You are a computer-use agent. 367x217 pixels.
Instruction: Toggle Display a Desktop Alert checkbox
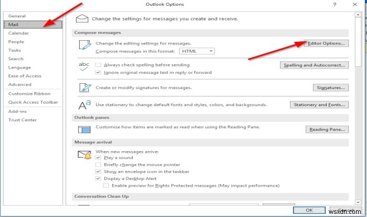click(98, 179)
